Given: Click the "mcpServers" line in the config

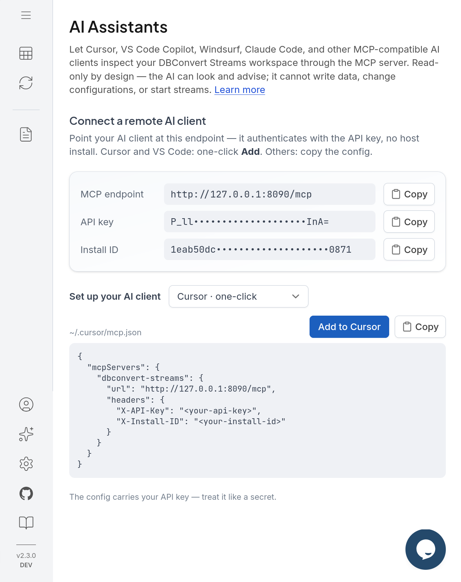Looking at the screenshot, I should [124, 368].
